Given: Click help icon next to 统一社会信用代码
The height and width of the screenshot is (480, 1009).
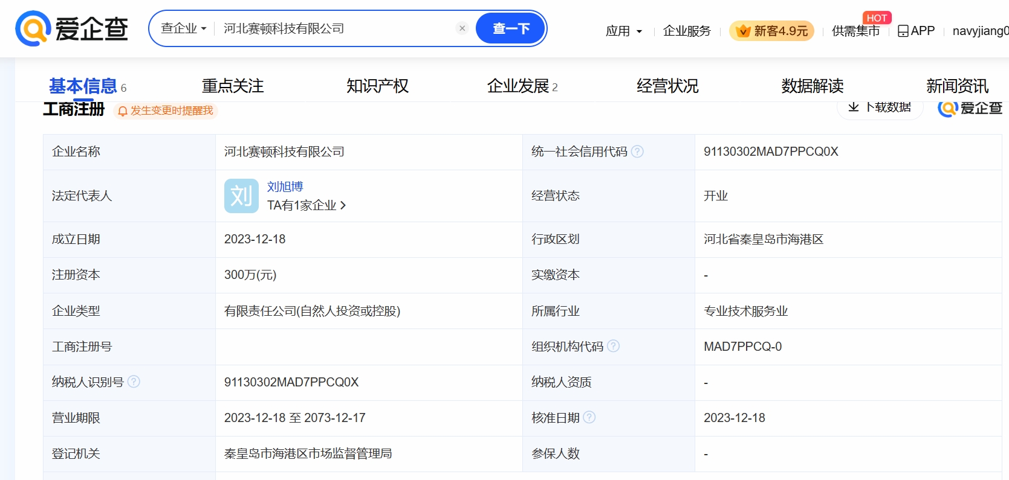Looking at the screenshot, I should pos(637,152).
